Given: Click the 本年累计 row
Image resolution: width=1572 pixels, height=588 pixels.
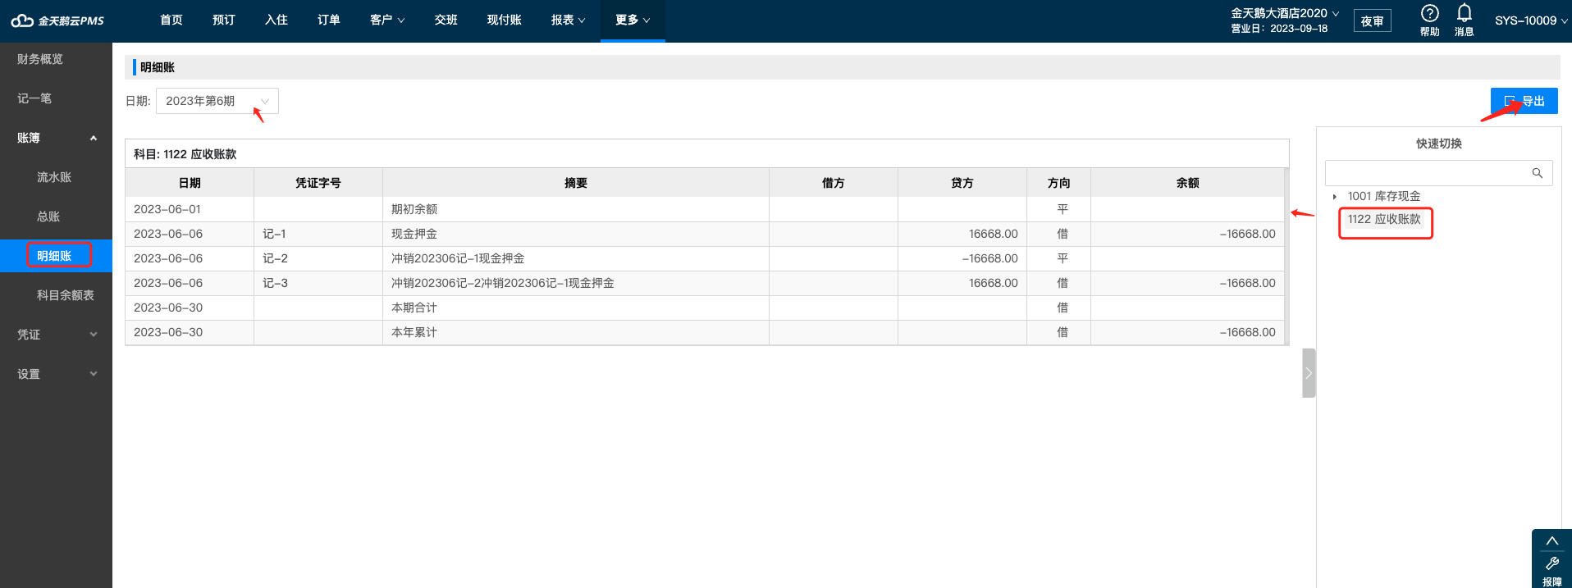Looking at the screenshot, I should coord(705,332).
